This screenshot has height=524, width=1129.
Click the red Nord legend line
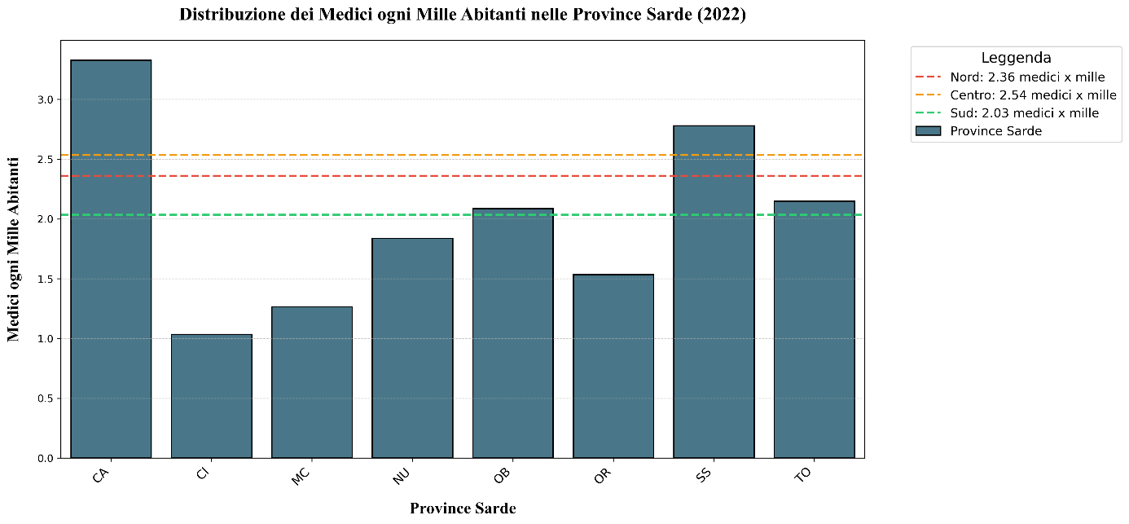tap(929, 77)
